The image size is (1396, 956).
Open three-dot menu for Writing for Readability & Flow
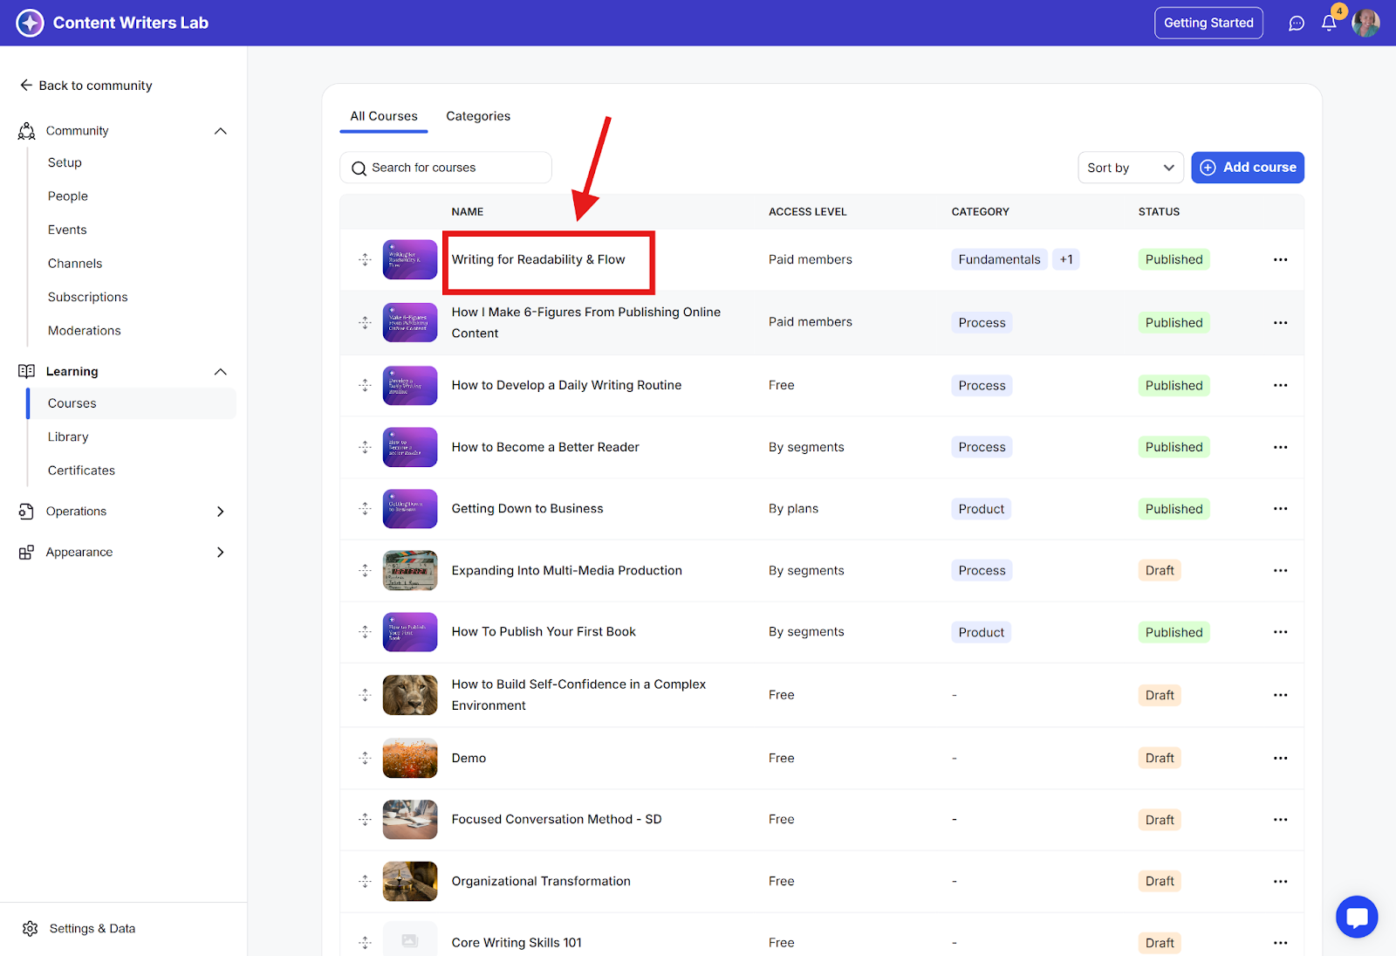pos(1280,259)
